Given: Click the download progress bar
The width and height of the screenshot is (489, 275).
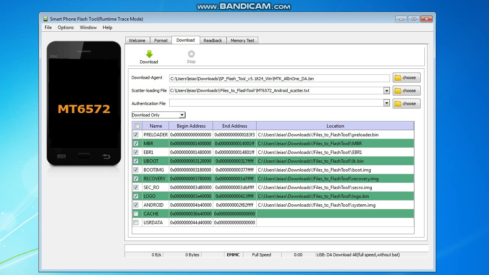Looking at the screenshot, I should (x=276, y=248).
